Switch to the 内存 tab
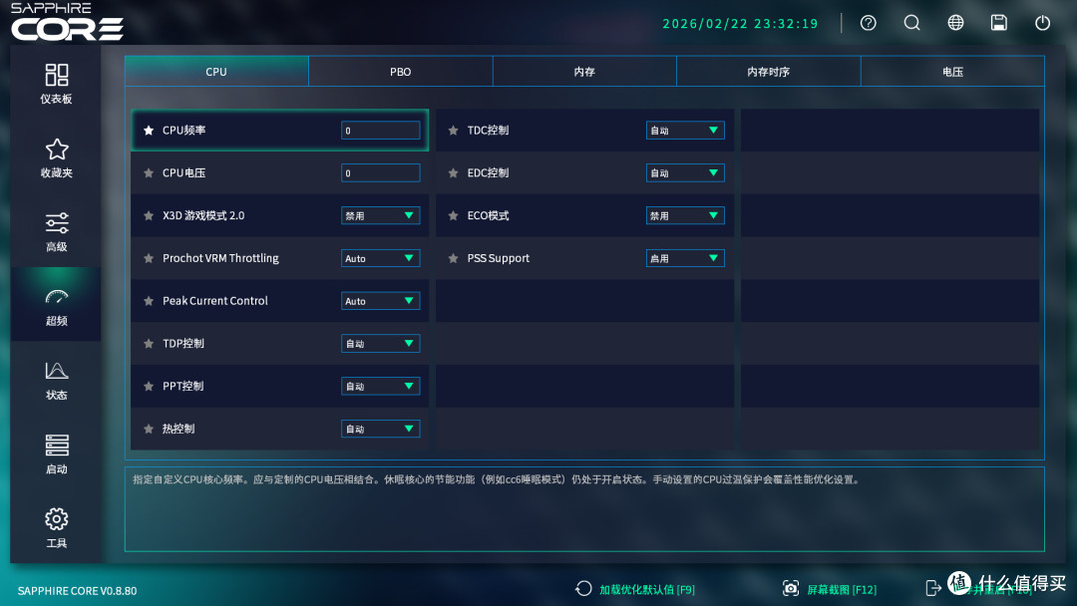The width and height of the screenshot is (1077, 606). (x=584, y=72)
